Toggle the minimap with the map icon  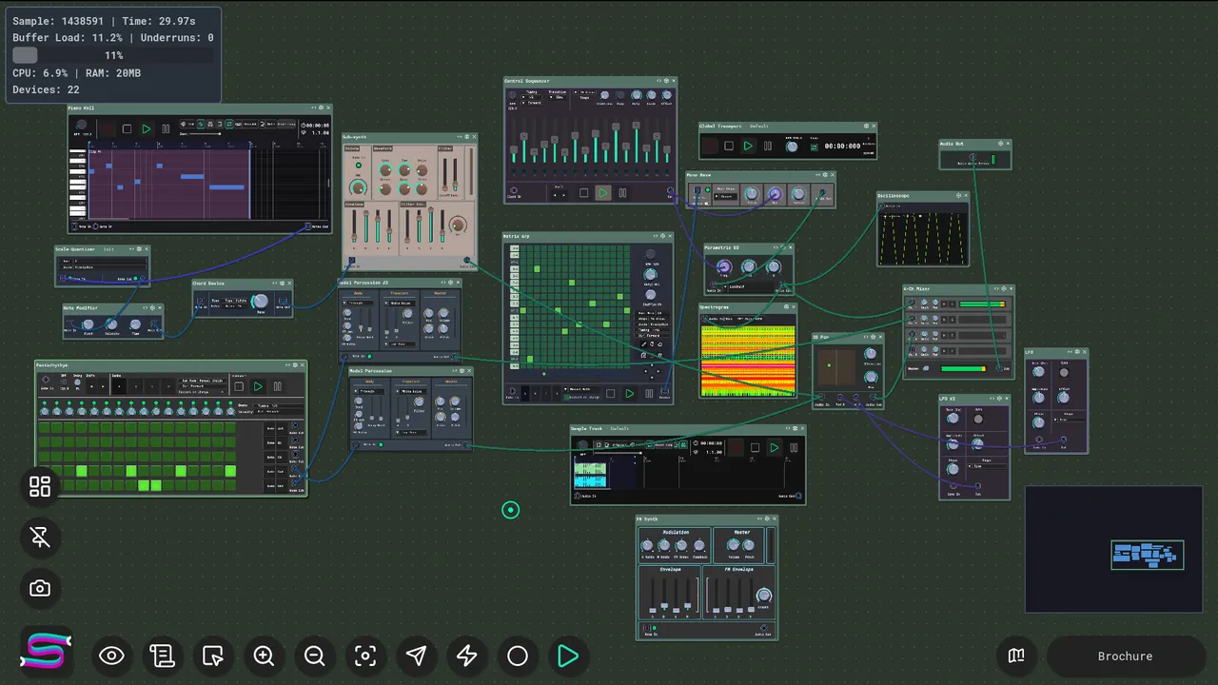pos(1016,656)
